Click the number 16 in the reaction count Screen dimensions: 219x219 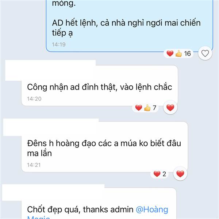coord(187,54)
